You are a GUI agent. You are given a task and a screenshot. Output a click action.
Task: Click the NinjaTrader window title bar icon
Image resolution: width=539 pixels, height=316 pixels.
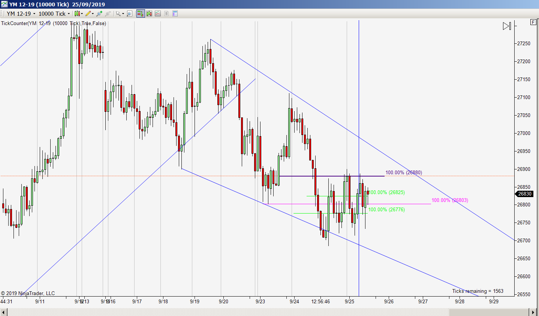[x=4, y=4]
